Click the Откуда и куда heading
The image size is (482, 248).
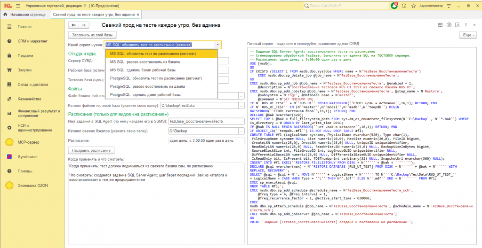(x=82, y=54)
